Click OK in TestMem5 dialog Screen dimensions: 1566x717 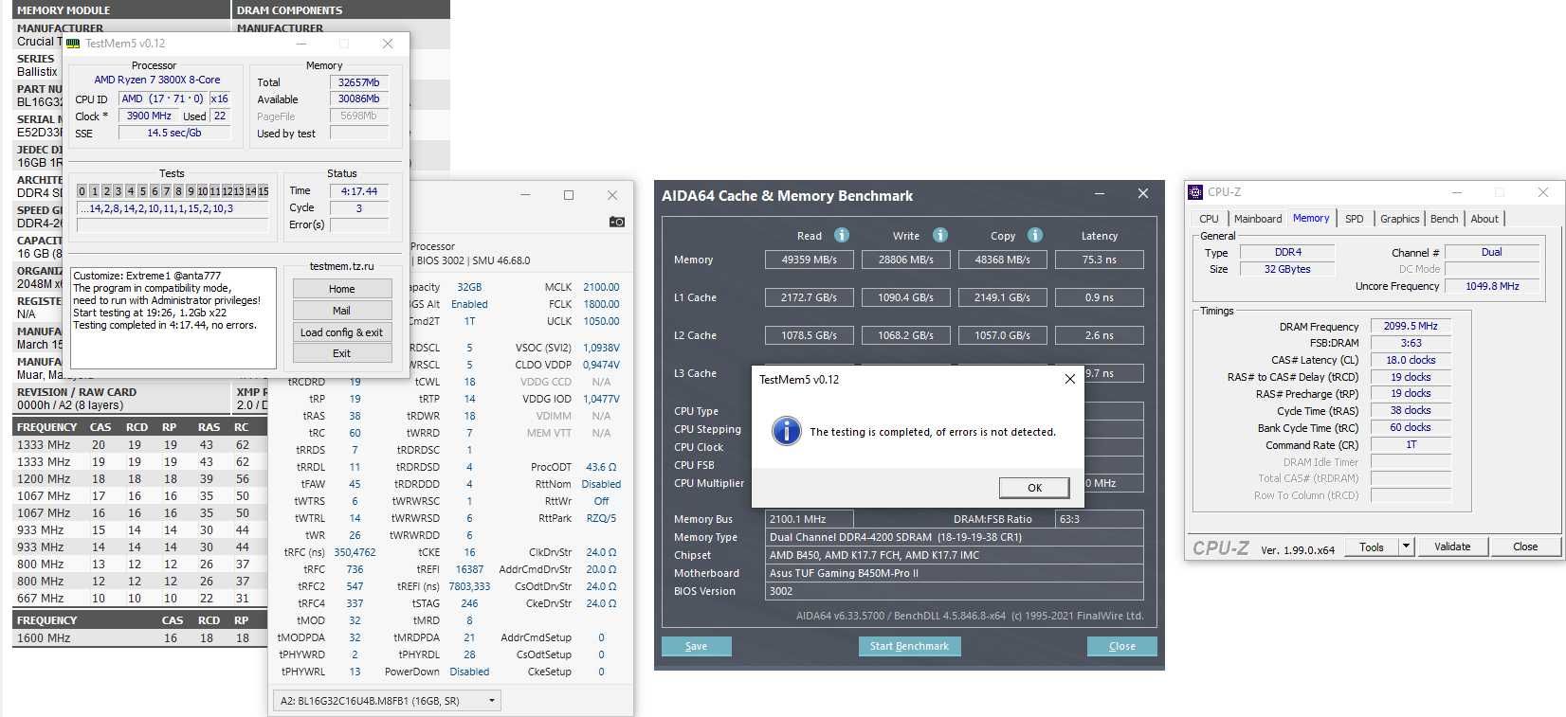click(x=1034, y=488)
